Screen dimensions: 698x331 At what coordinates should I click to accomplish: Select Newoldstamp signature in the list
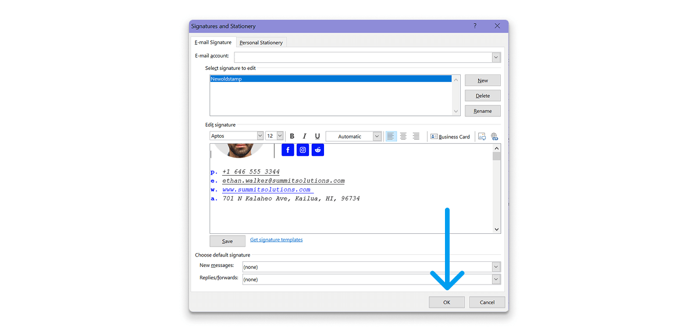(x=330, y=79)
